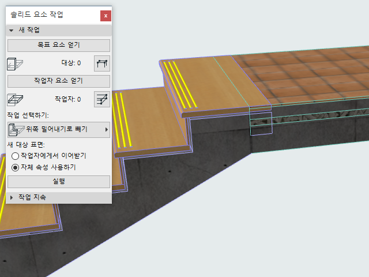Click the 실행 button
This screenshot has width=369, height=277.
tap(59, 182)
